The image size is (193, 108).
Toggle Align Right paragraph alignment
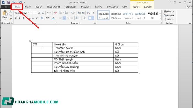pos(68,18)
